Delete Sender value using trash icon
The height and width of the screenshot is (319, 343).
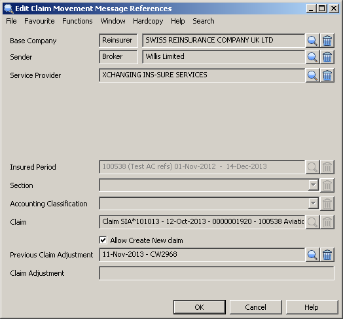click(327, 57)
